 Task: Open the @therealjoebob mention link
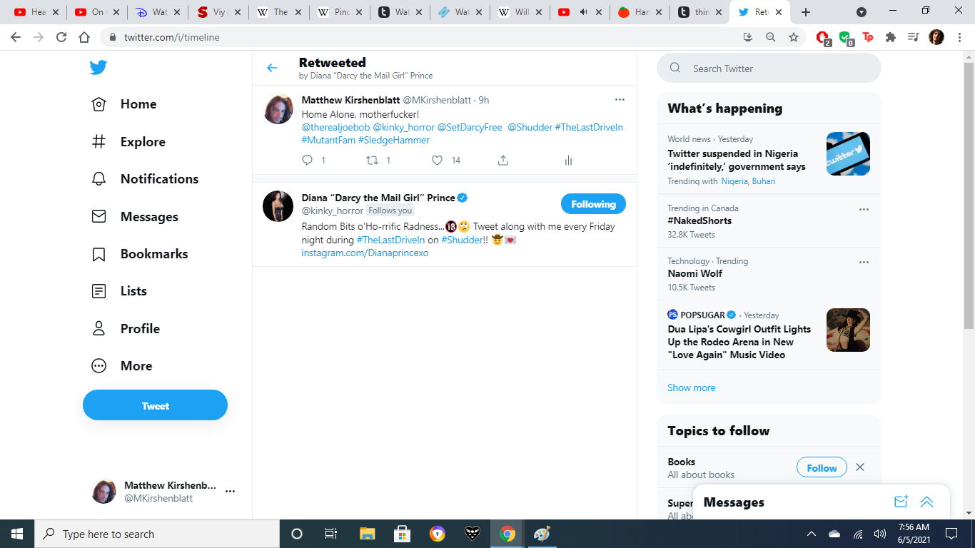[335, 127]
